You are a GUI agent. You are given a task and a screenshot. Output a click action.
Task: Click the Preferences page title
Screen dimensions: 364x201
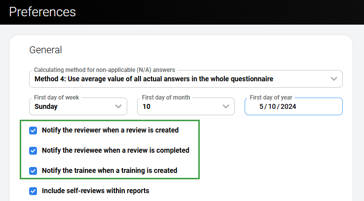point(42,11)
